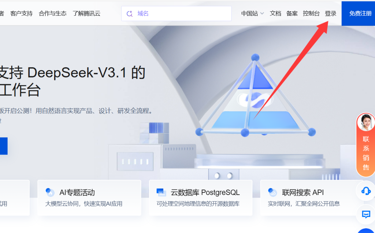Click the 联系销售 orange side button
Image resolution: width=375 pixels, height=233 pixels.
click(x=366, y=145)
